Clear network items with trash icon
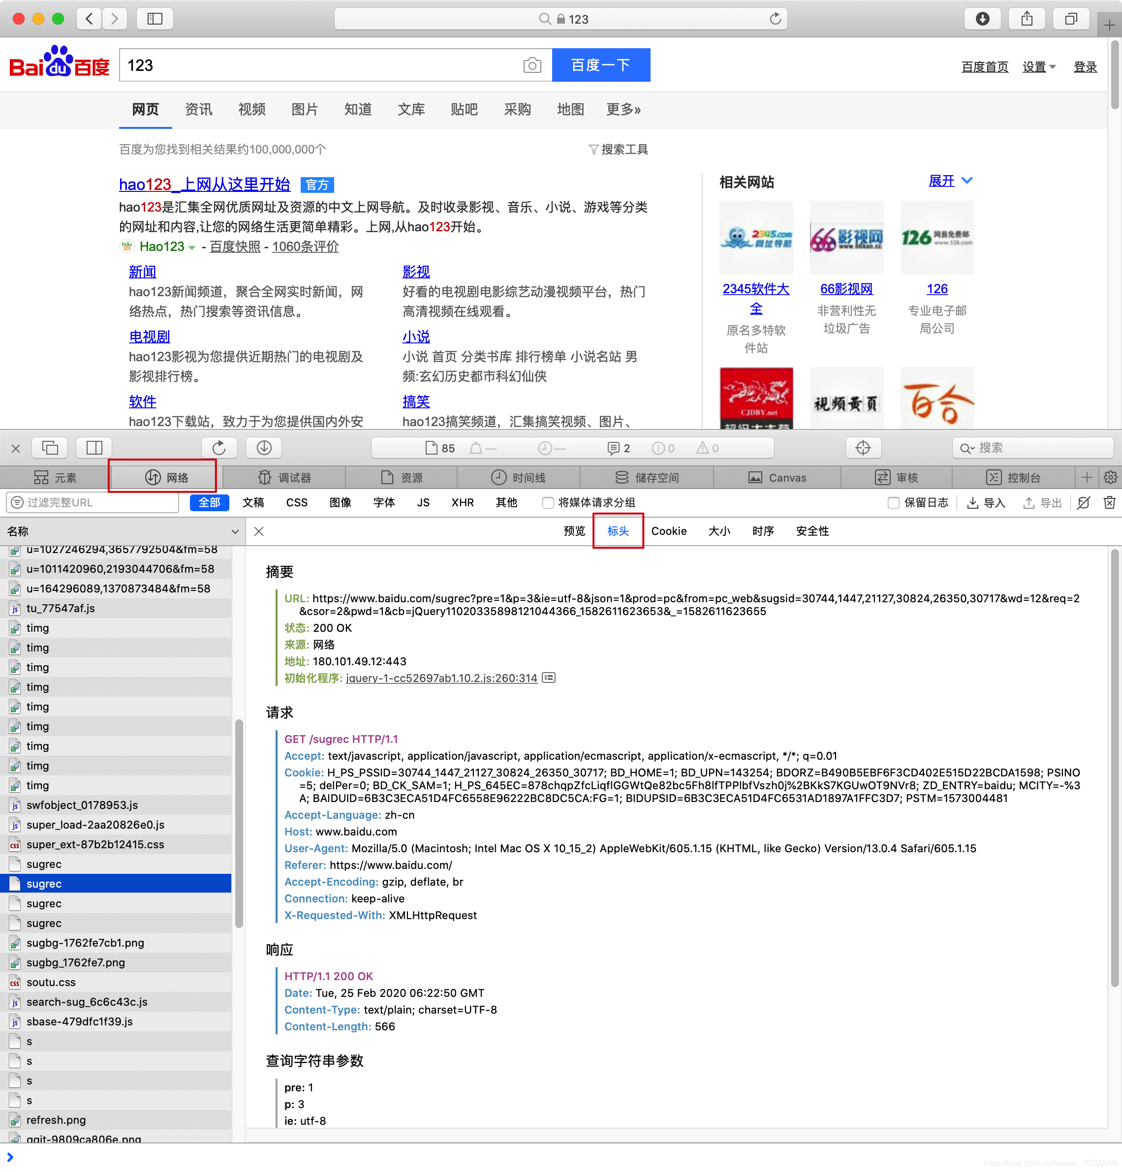Viewport: 1122px width, 1172px height. click(1109, 502)
